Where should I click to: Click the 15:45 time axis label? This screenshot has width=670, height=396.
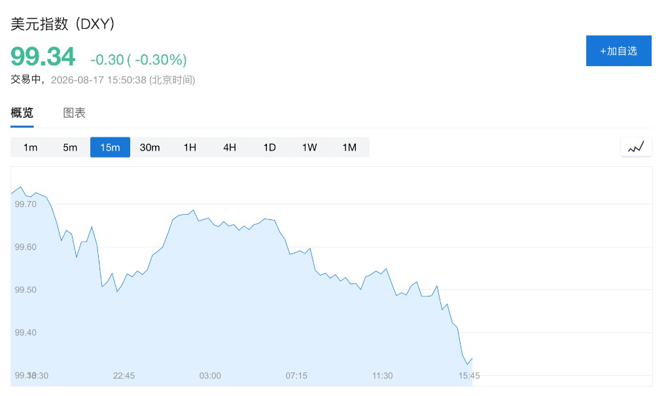pyautogui.click(x=468, y=376)
